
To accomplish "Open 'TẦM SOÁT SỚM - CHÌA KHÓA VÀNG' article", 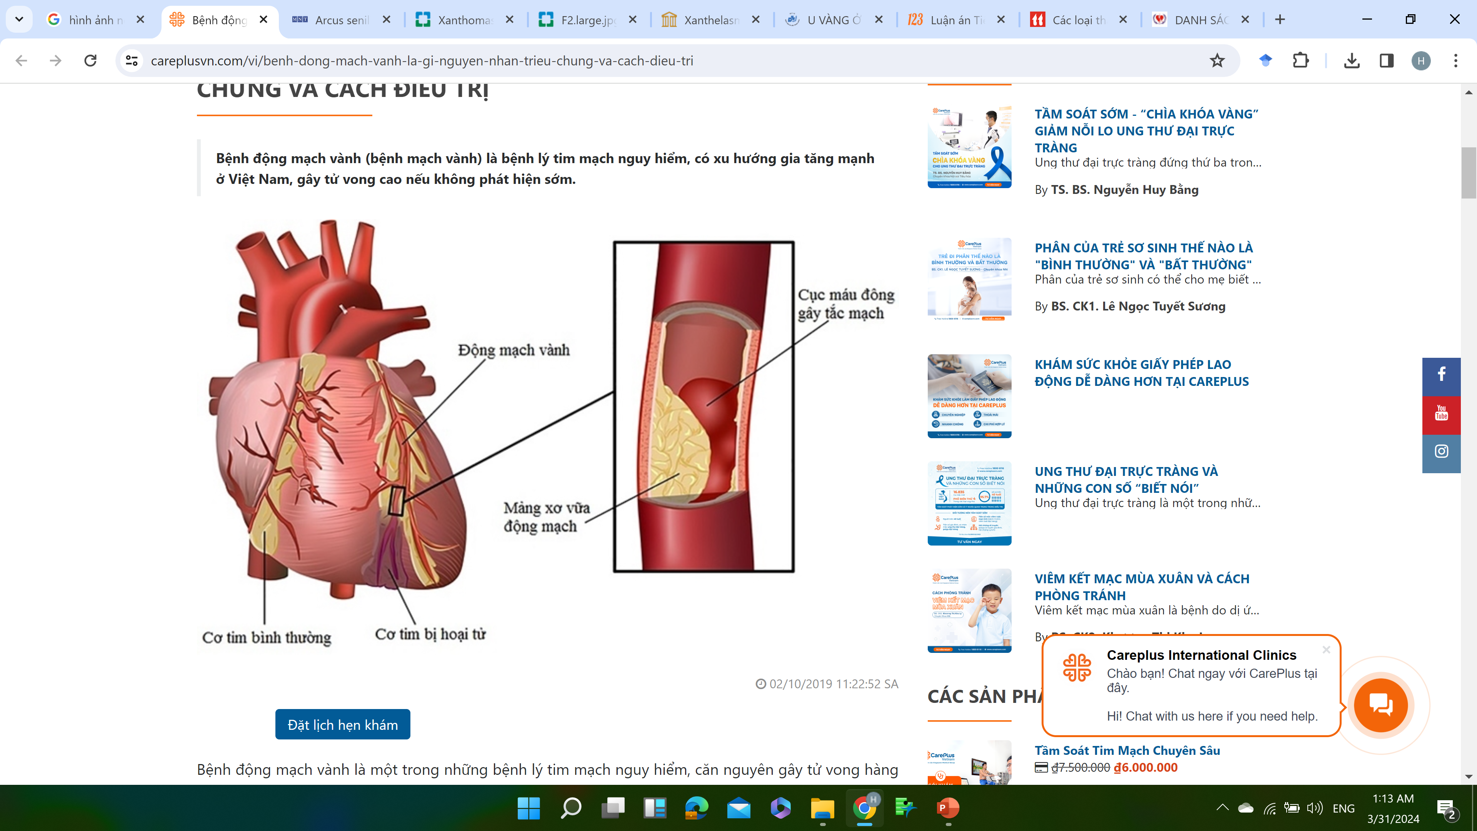I will (1146, 131).
